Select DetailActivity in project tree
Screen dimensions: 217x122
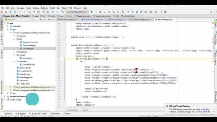pyautogui.click(x=25, y=68)
